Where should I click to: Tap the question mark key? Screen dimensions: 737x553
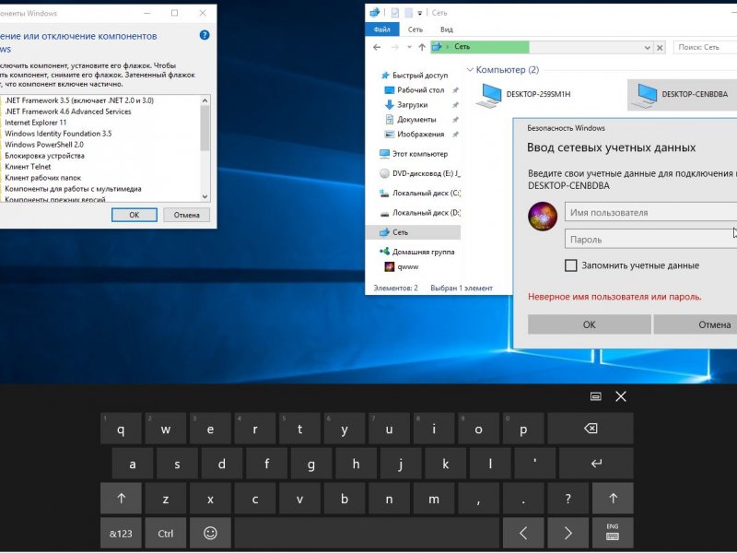pos(567,499)
